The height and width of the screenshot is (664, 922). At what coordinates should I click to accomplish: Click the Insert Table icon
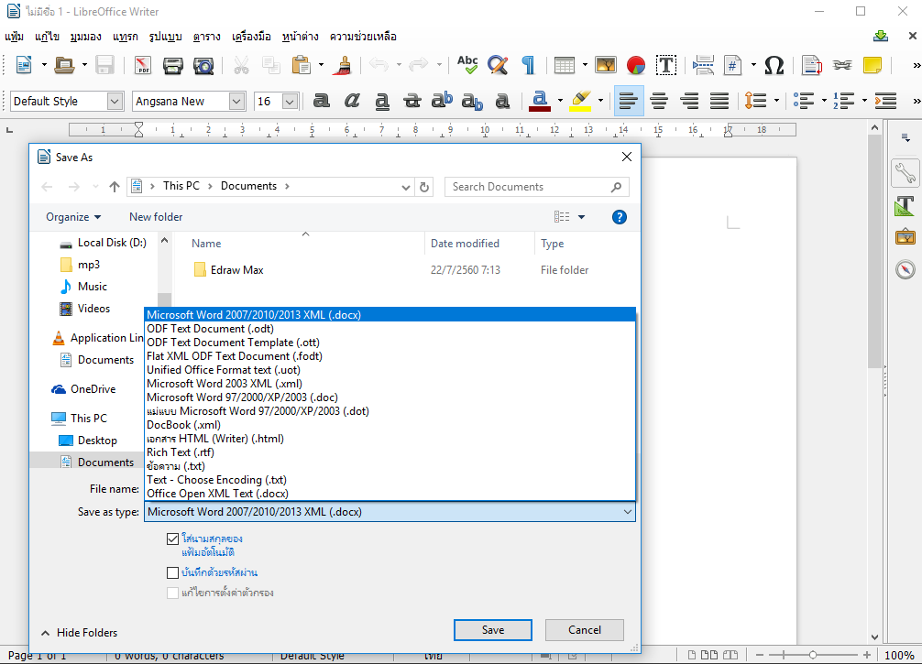tap(564, 65)
